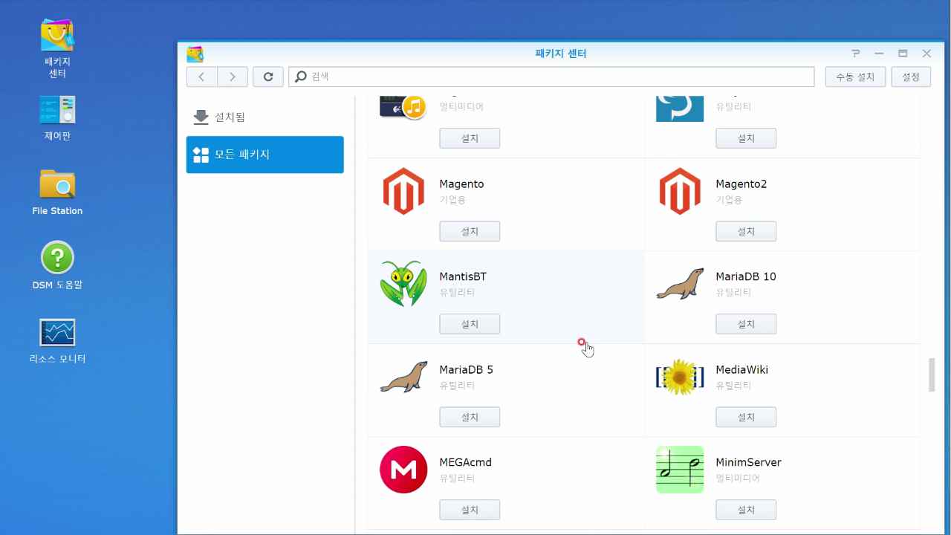
Task: Install the MantisBT package
Action: (470, 324)
